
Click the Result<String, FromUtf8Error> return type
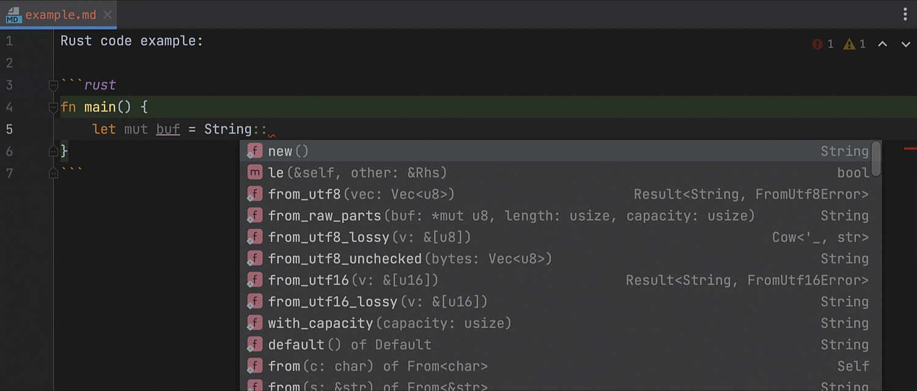pyautogui.click(x=751, y=194)
